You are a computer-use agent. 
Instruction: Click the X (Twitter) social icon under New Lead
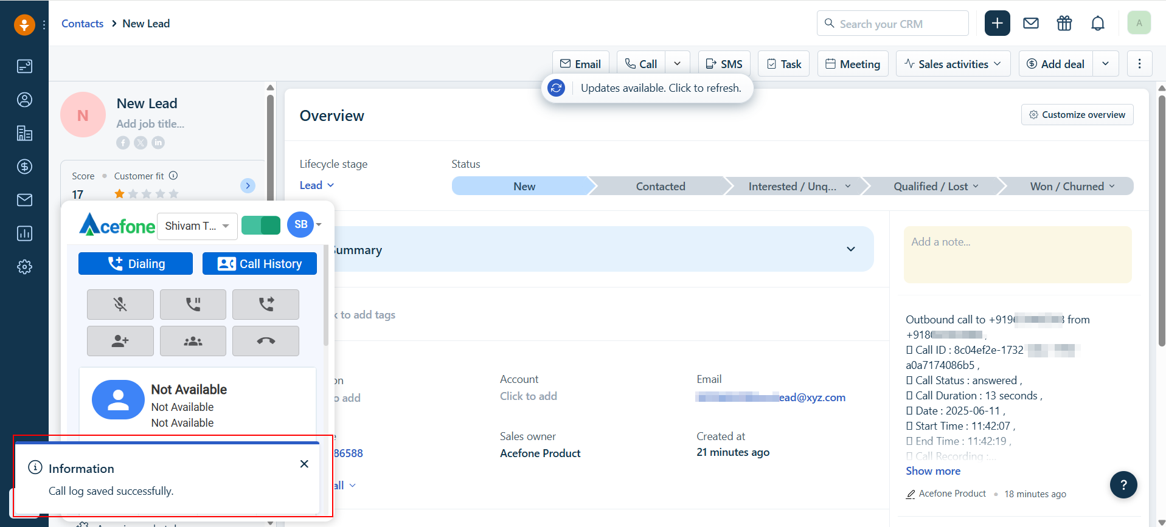click(x=141, y=142)
